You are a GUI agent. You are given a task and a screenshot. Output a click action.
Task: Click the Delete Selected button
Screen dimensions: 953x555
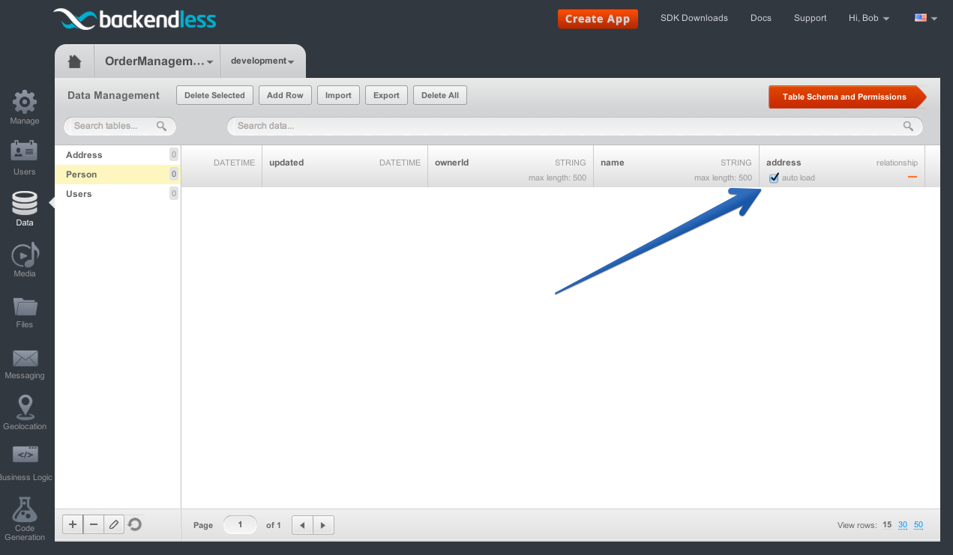214,95
